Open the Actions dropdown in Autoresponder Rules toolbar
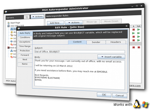 74,23
